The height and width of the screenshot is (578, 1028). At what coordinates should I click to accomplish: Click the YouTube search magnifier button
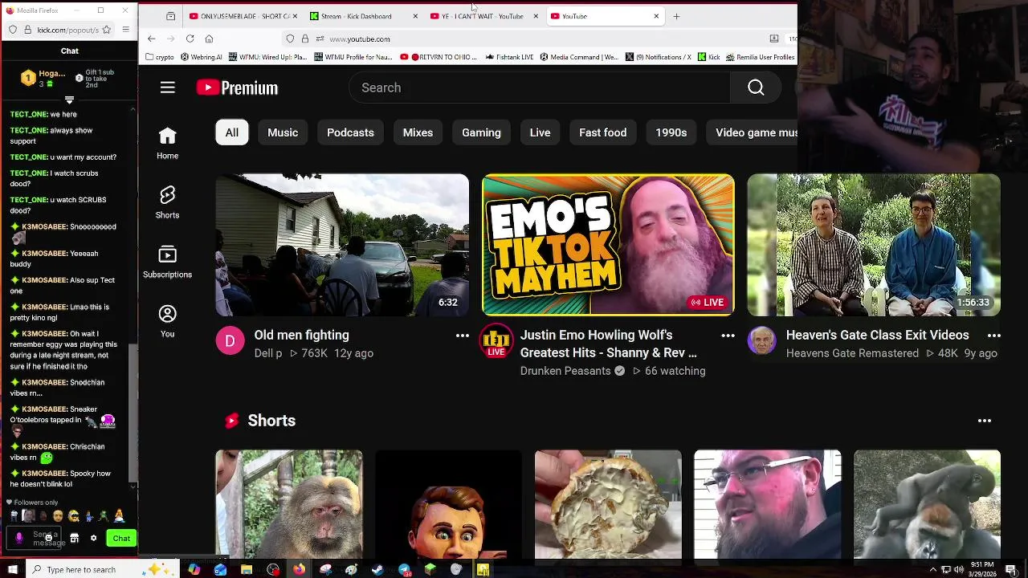point(756,88)
